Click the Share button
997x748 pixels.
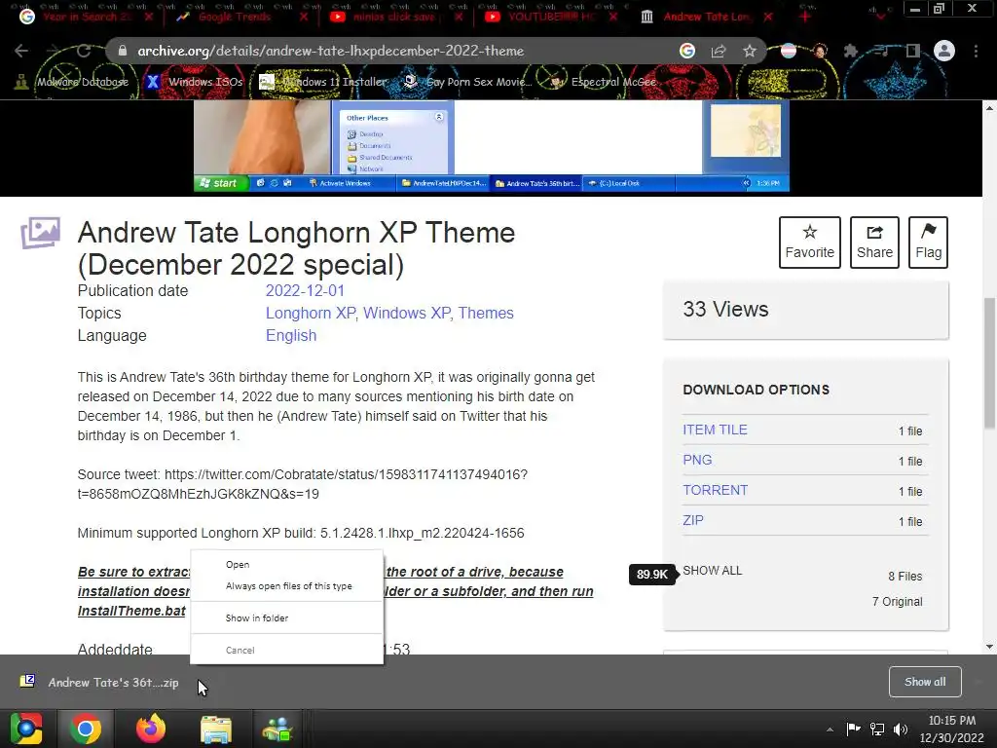point(874,243)
